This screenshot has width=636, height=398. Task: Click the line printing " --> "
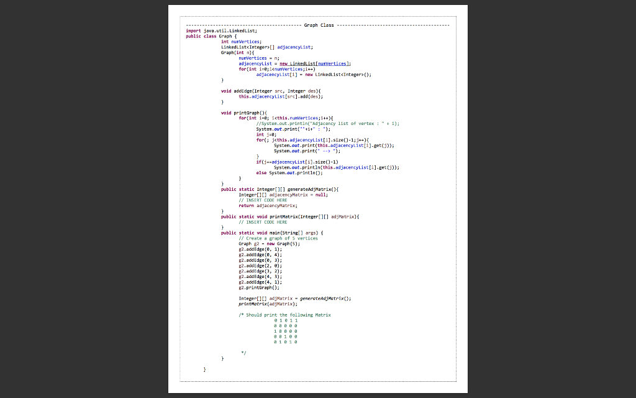coord(307,151)
